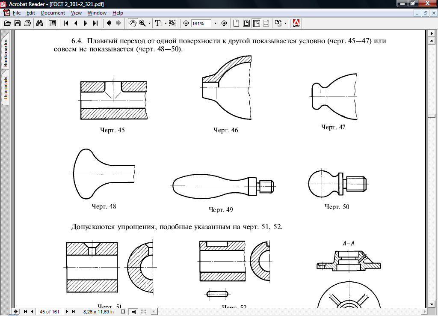Click the Save a Copy floppy icon

tap(17, 23)
